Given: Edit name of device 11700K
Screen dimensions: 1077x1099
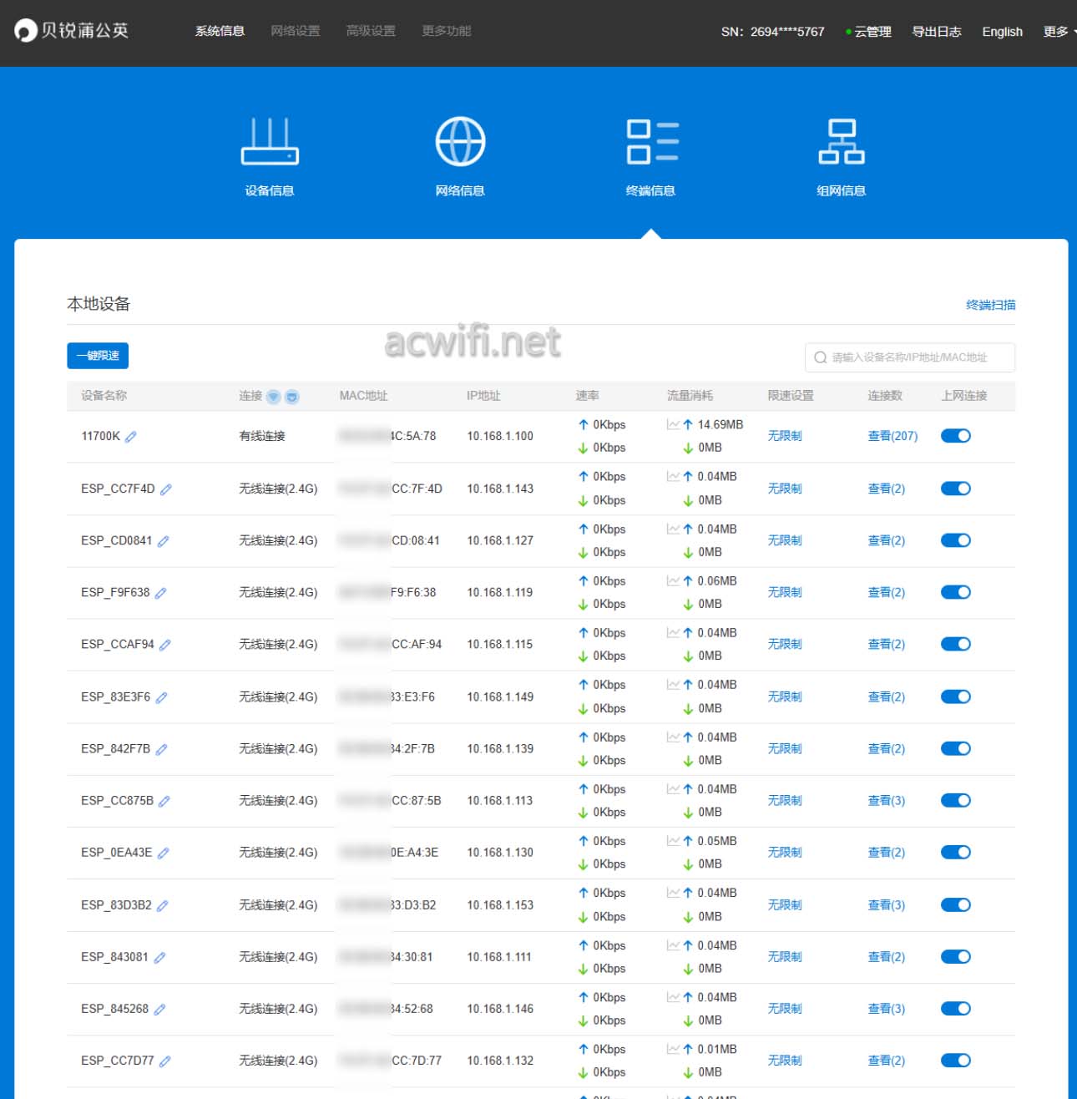Looking at the screenshot, I should [x=131, y=436].
